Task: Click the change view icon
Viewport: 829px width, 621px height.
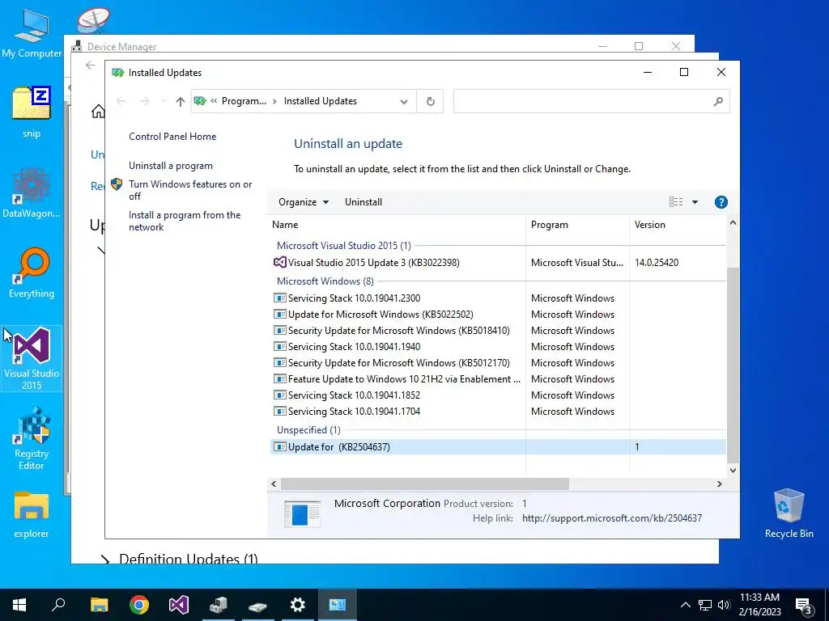Action: (x=676, y=201)
